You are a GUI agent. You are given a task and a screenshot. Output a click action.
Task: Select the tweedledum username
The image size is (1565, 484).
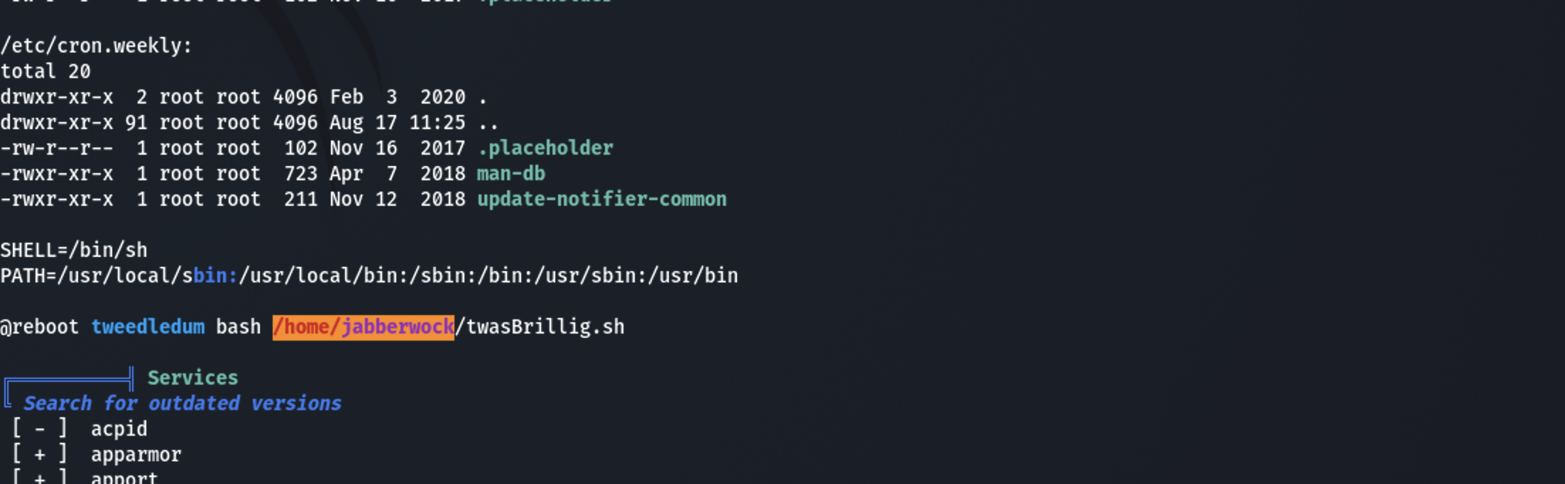click(148, 327)
